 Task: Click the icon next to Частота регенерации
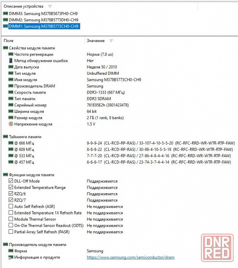[11, 54]
